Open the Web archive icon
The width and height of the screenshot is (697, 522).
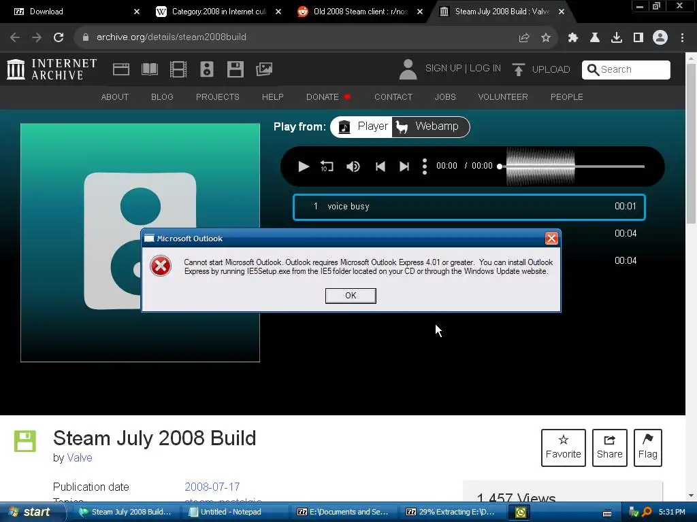(x=121, y=69)
